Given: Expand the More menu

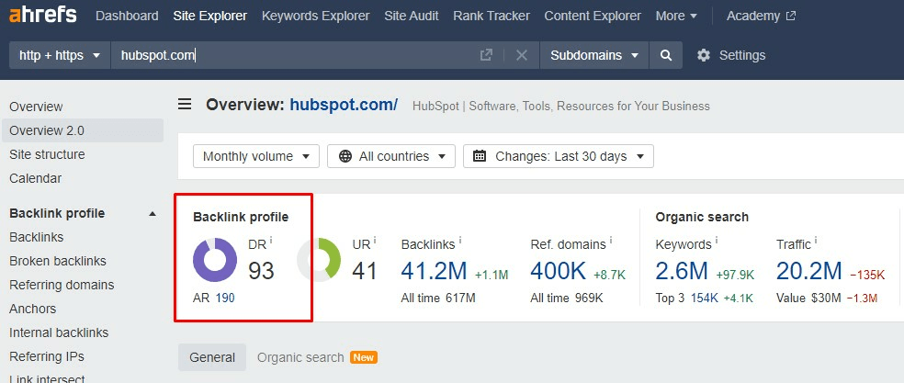Looking at the screenshot, I should click(676, 16).
